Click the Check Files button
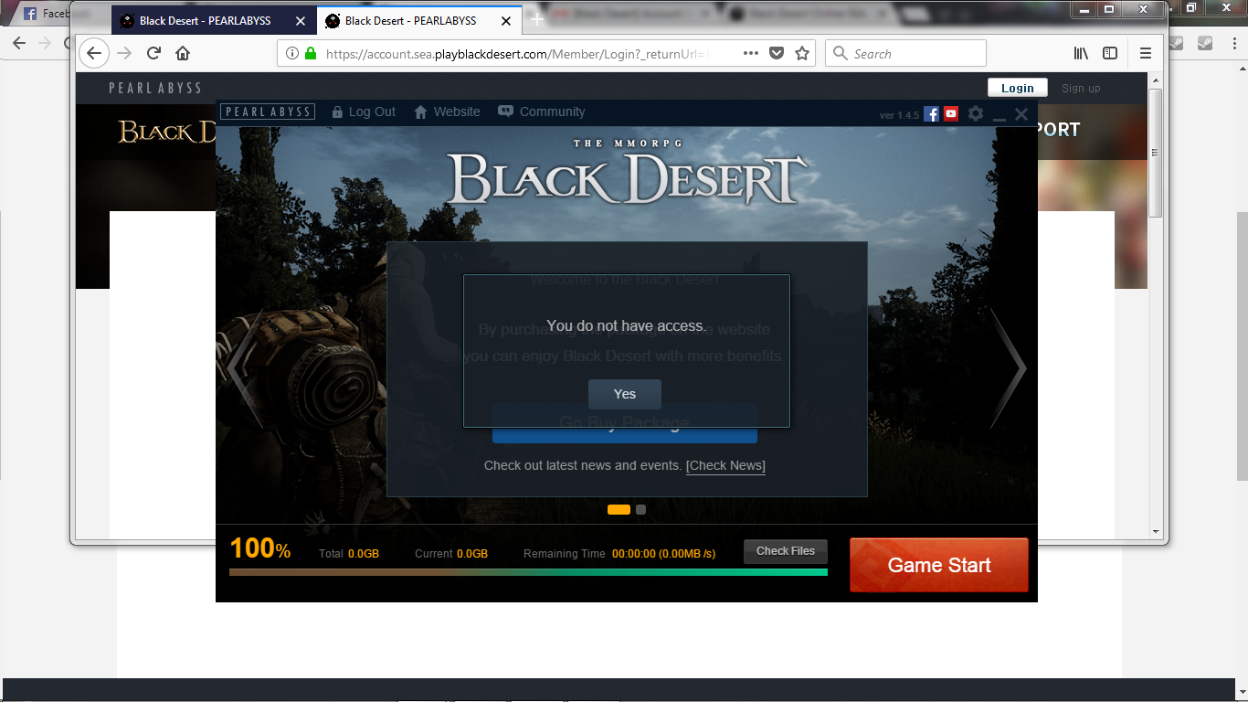Viewport: 1248px width, 702px height. point(786,551)
